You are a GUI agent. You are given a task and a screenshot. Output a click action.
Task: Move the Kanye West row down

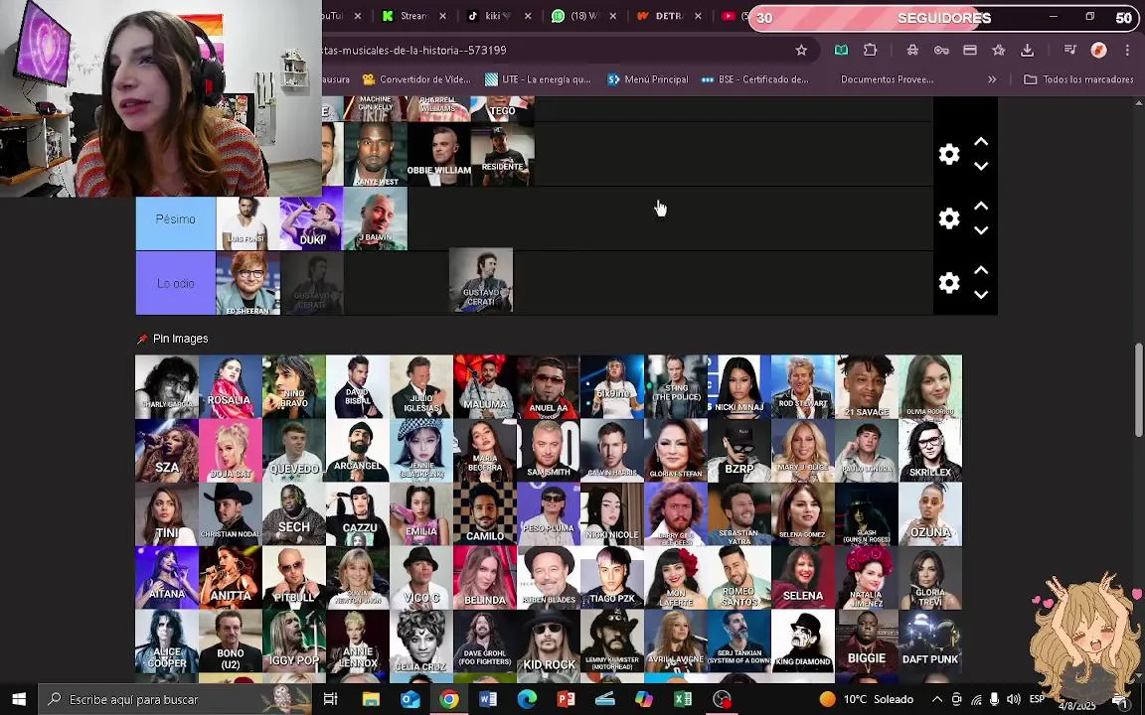click(x=981, y=167)
